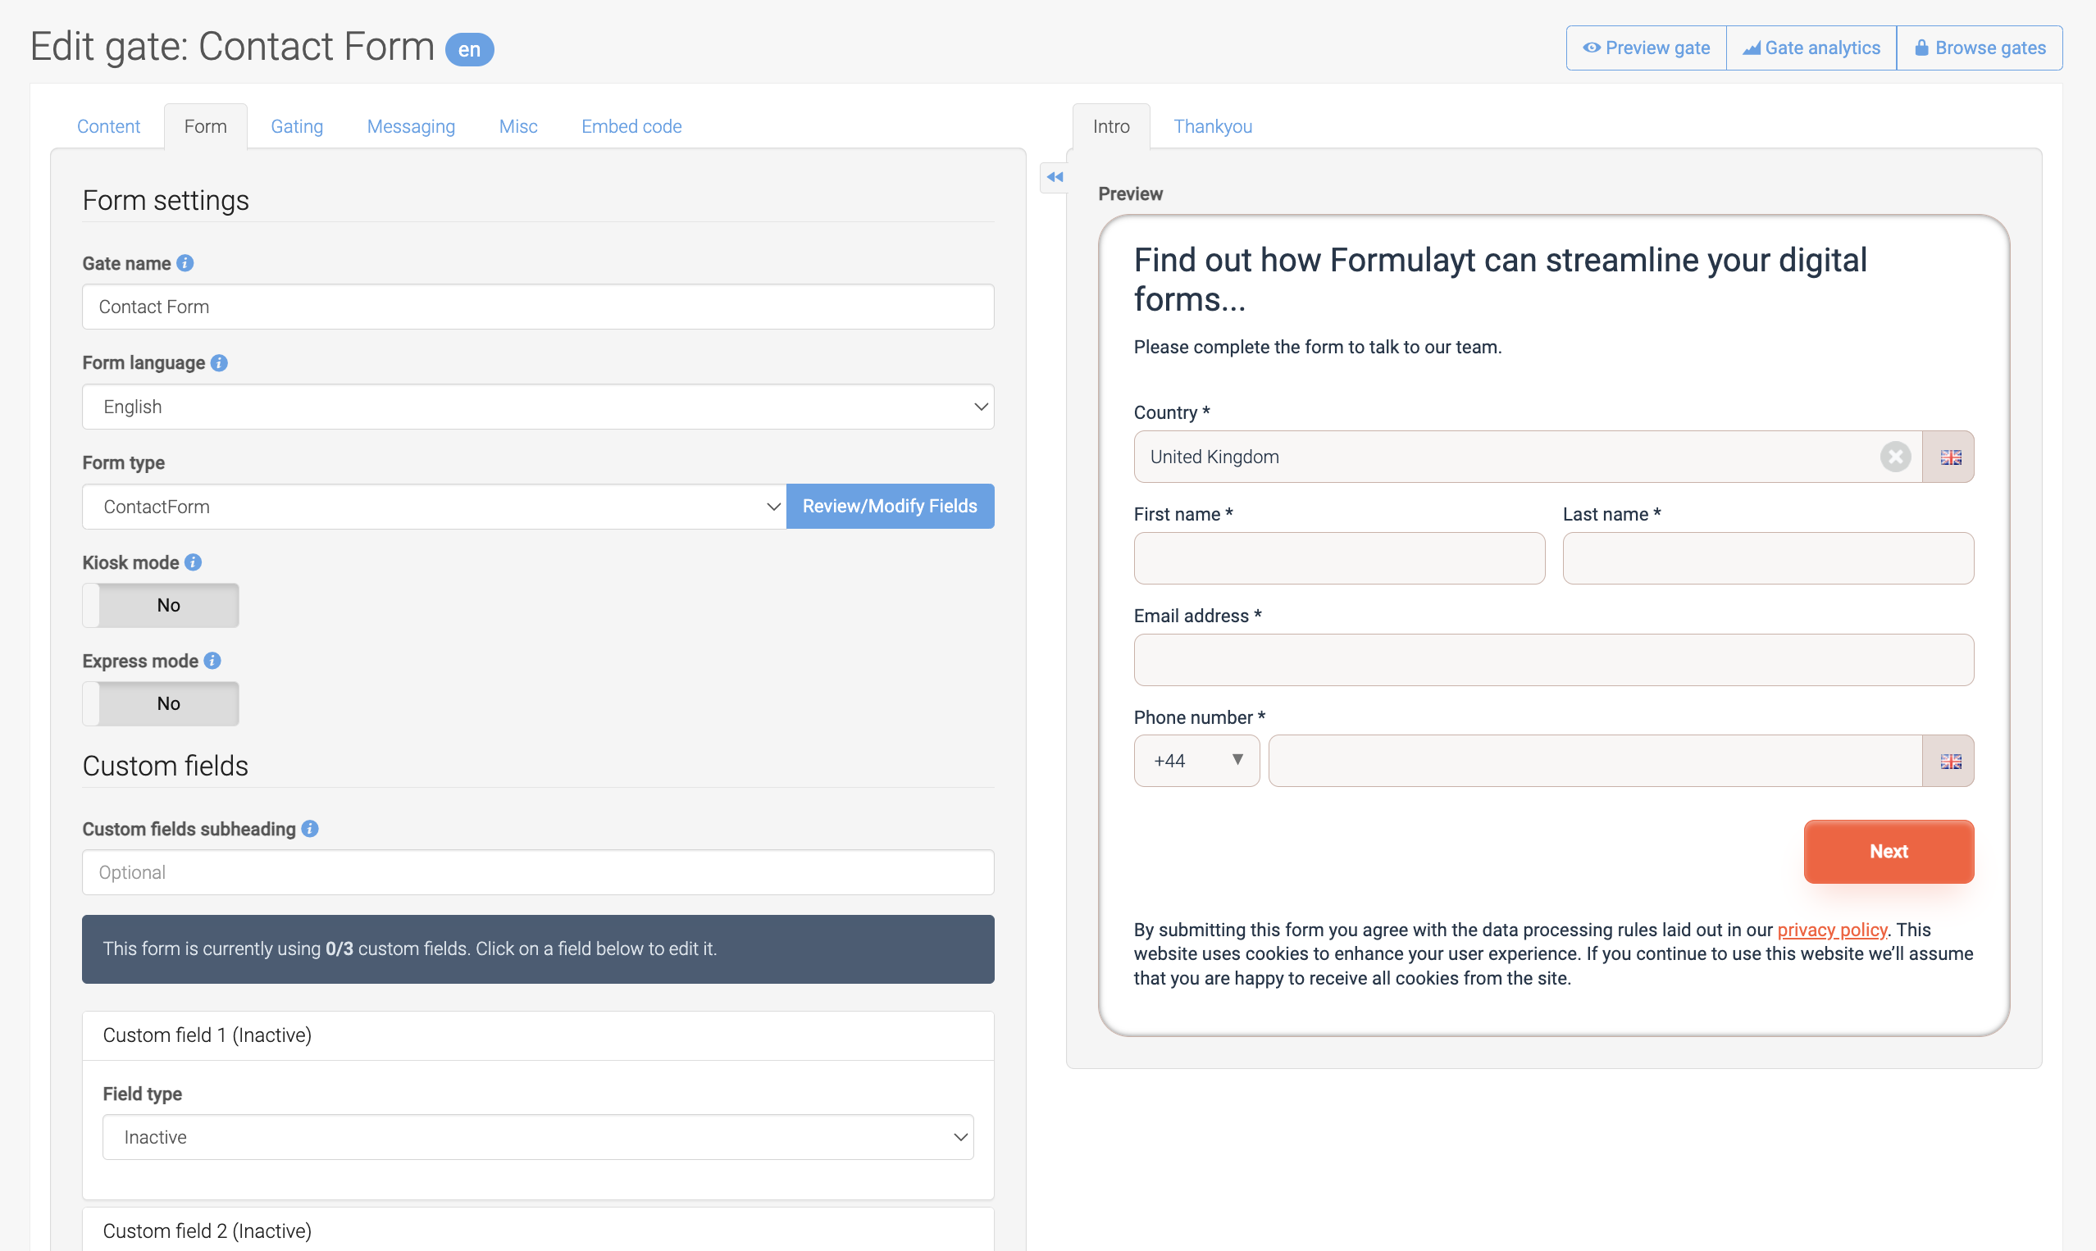This screenshot has width=2096, height=1251.
Task: Toggle the Kiosk mode switch
Action: point(160,605)
